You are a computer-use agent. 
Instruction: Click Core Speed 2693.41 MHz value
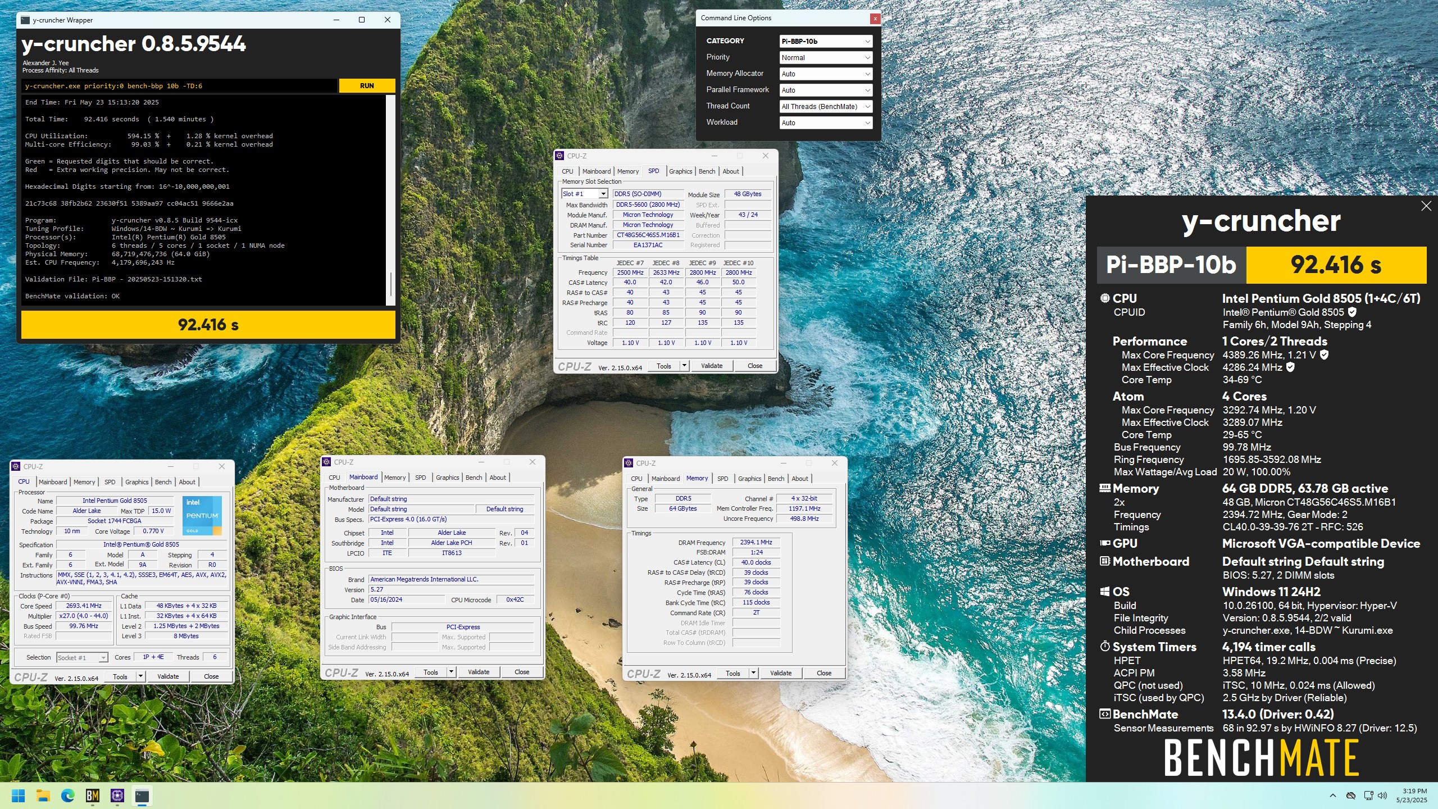point(84,606)
